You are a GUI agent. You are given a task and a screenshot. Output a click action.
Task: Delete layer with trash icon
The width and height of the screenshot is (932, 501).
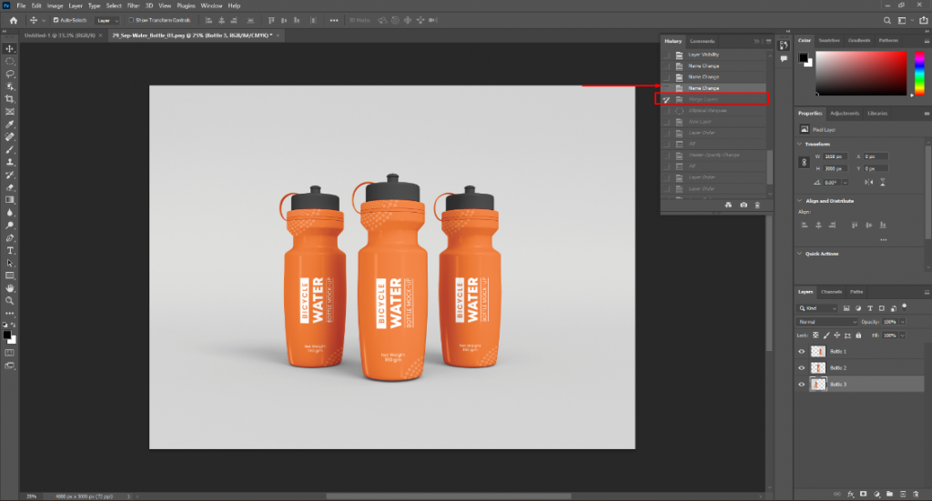[916, 494]
